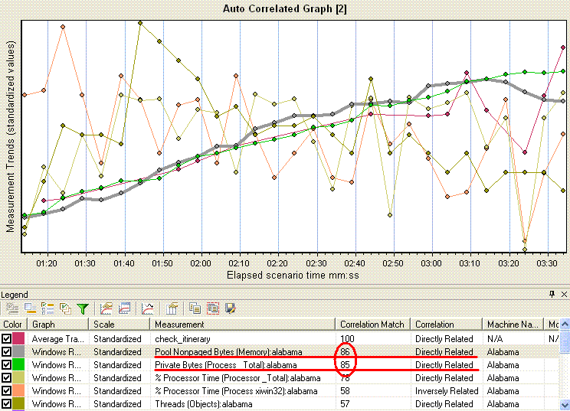Click the checklist icon in Legend toolbar

47,308
